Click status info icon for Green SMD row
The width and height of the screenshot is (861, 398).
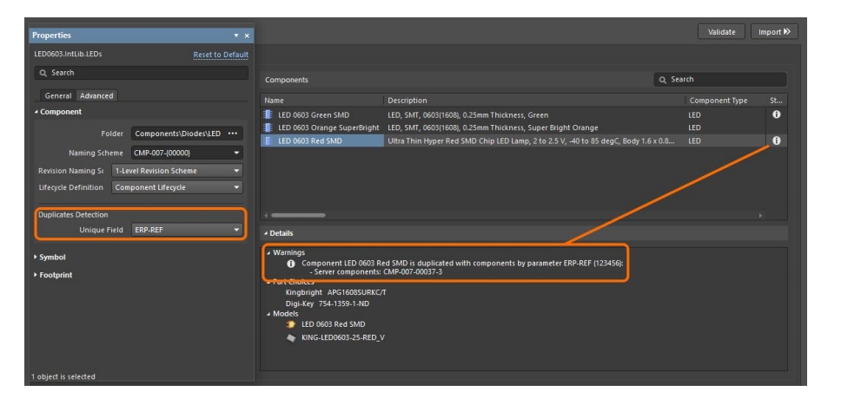click(777, 114)
